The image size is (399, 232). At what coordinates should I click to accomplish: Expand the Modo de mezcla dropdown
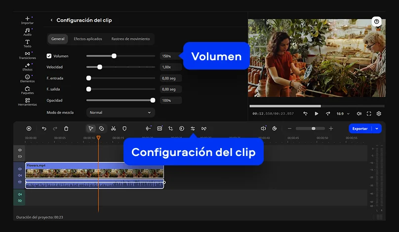pyautogui.click(x=120, y=113)
